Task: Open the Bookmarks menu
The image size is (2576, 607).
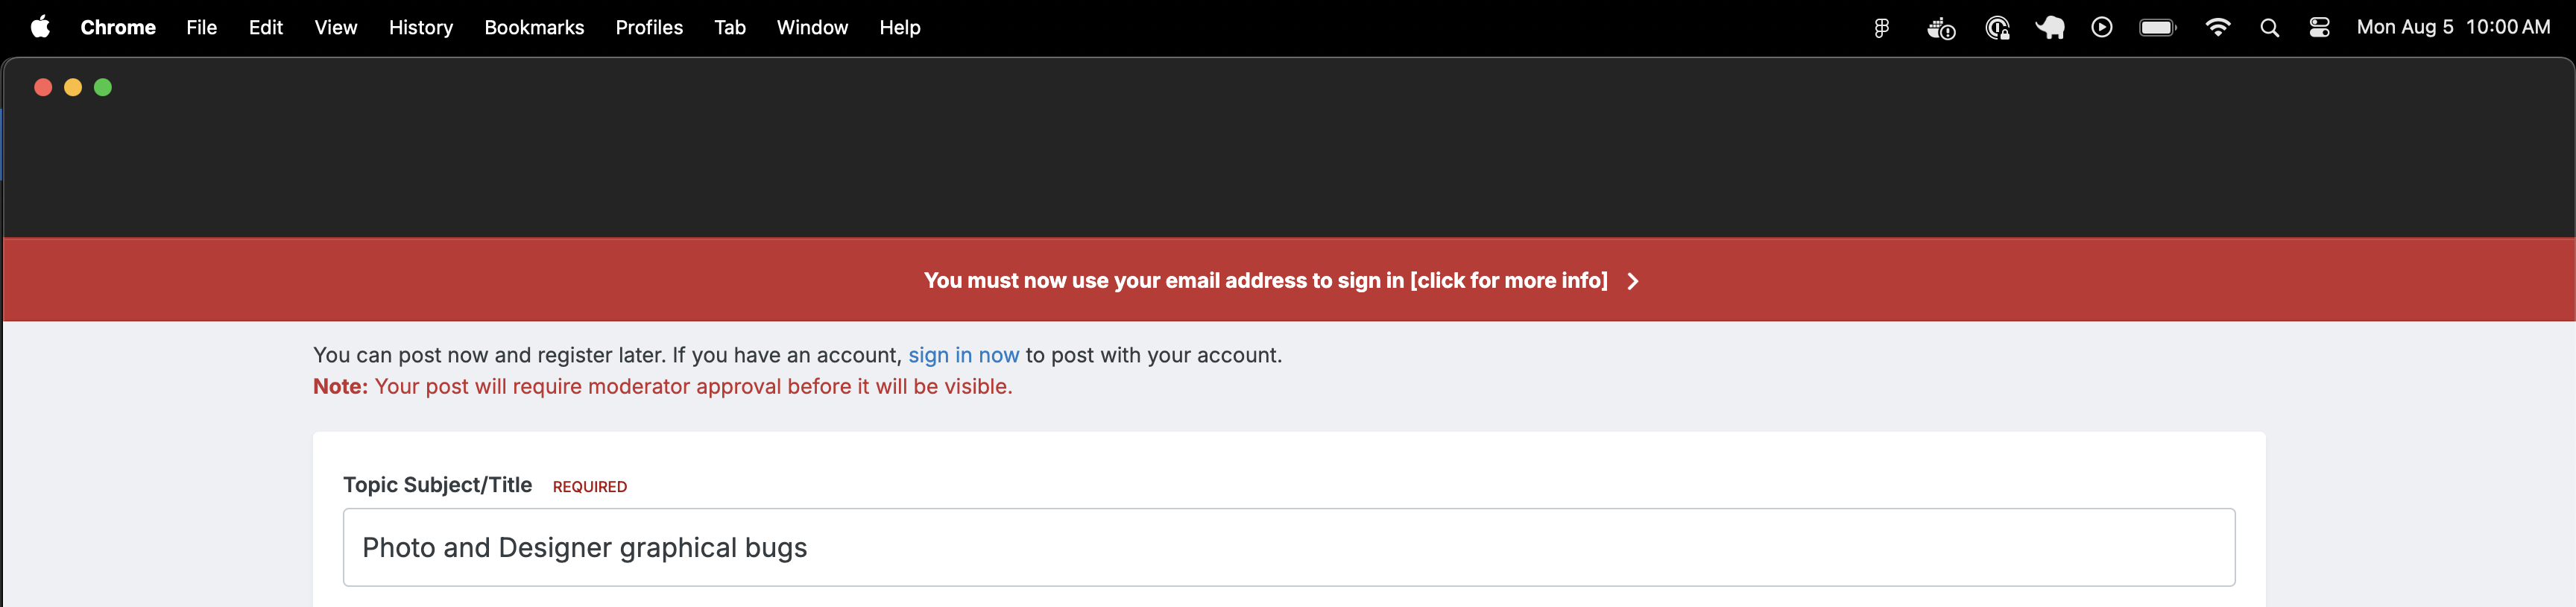Action: [x=534, y=28]
